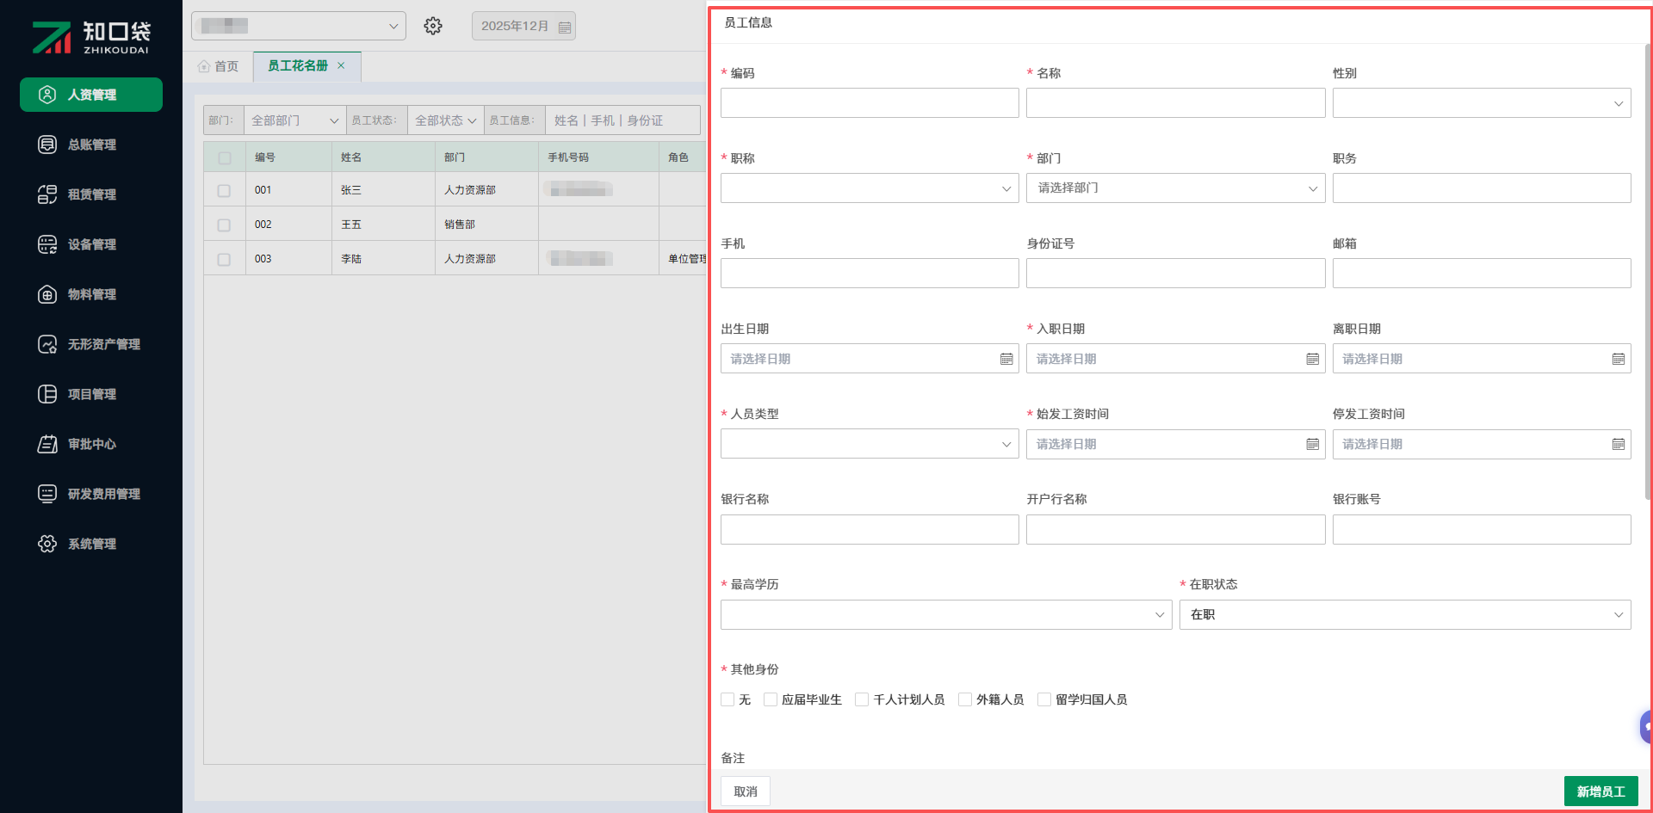Open 审批中心 menu
Viewport: 1653px width, 813px height.
click(91, 444)
